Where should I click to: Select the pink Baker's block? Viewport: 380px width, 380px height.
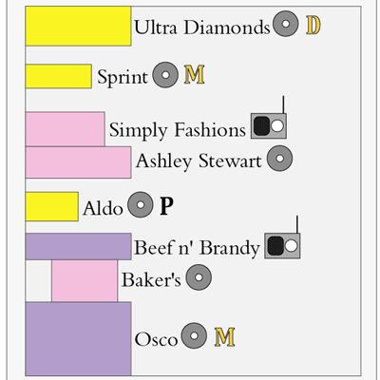(x=85, y=281)
